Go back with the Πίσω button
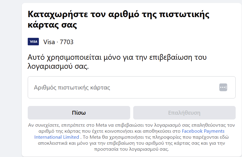The image size is (242, 157). click(x=79, y=113)
